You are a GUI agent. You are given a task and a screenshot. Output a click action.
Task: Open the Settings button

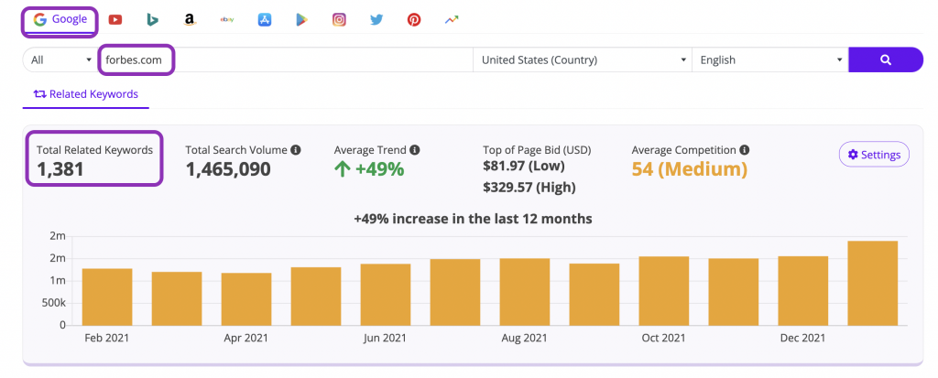(x=874, y=155)
